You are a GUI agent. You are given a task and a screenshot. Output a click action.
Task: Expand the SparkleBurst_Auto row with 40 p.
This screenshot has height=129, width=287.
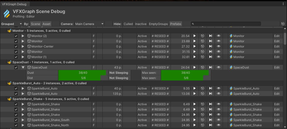23,88
